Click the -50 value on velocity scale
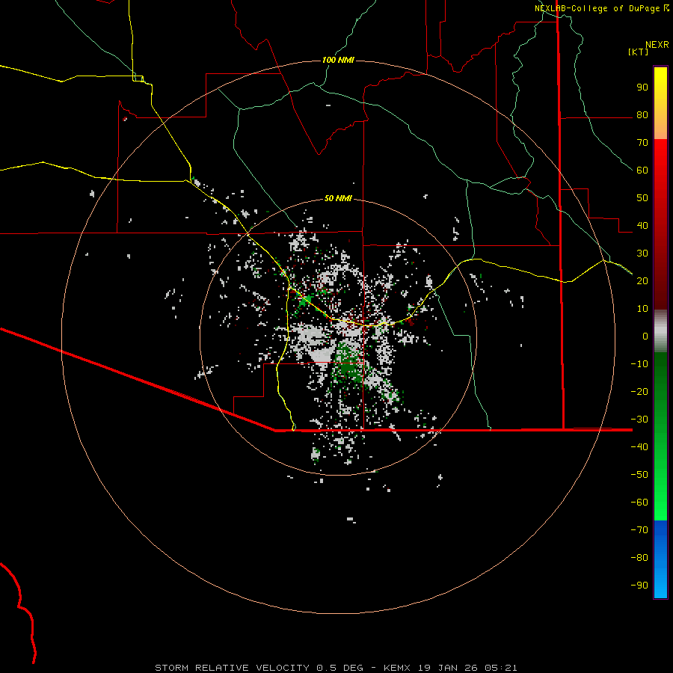The height and width of the screenshot is (673, 673). (x=639, y=475)
